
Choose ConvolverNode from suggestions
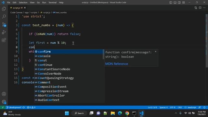pos(69,73)
